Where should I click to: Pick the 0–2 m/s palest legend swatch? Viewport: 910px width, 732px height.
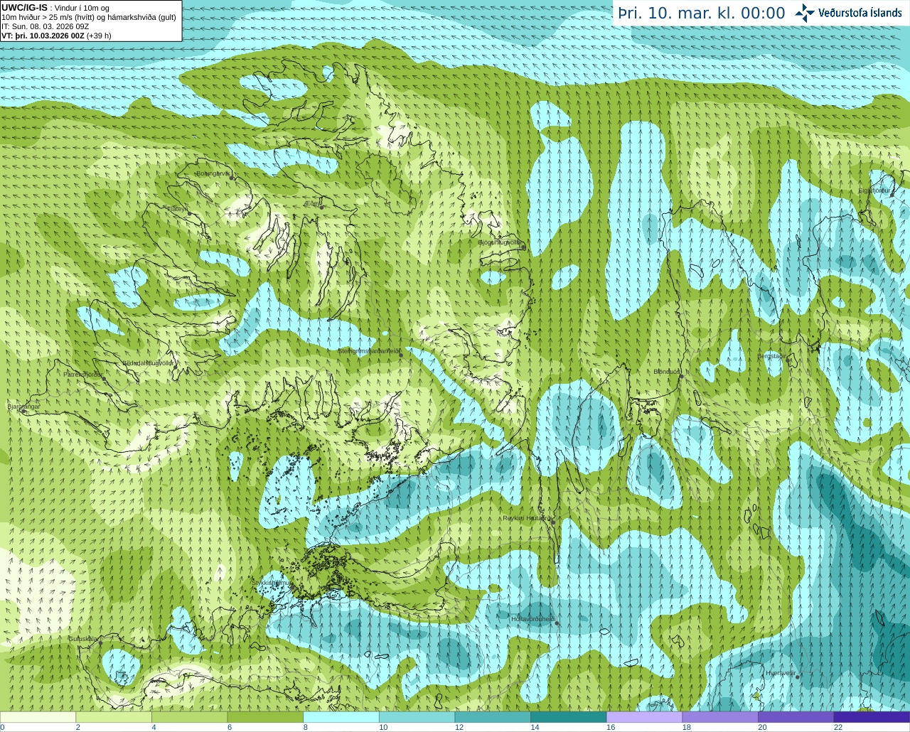tap(38, 717)
